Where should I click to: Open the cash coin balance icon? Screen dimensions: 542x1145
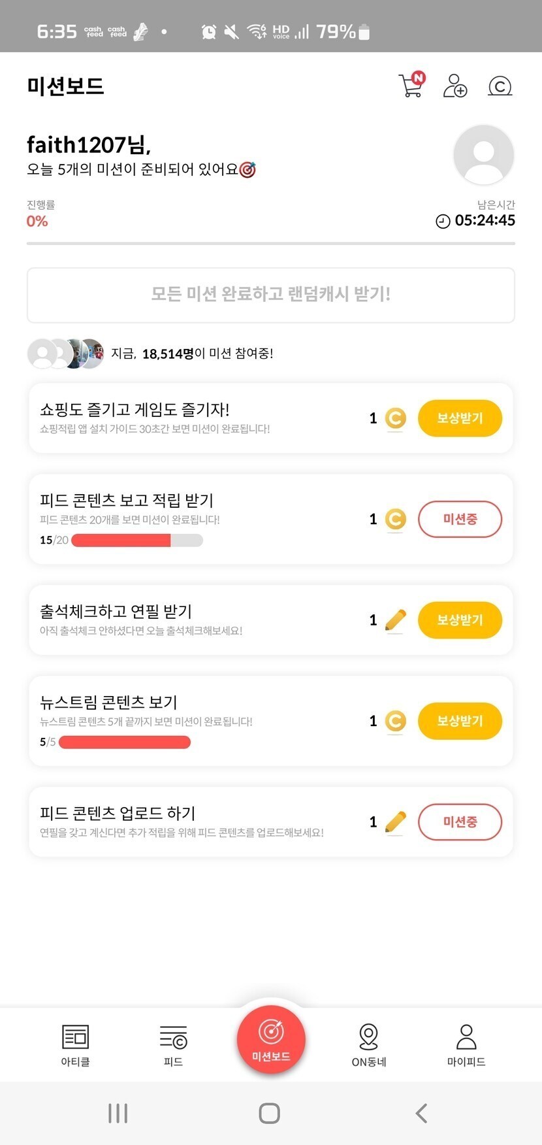[500, 86]
